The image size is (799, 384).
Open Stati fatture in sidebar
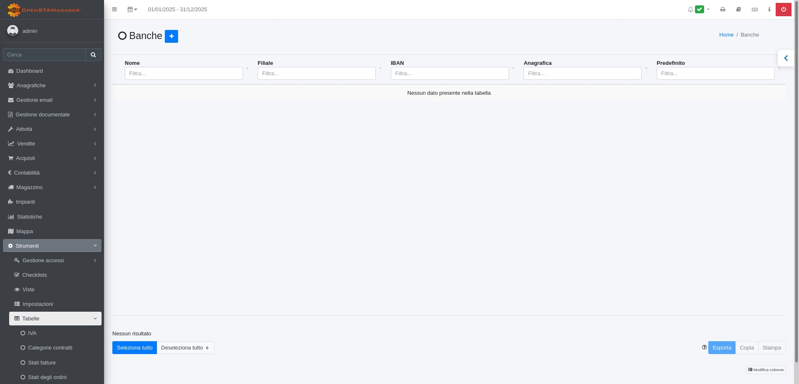click(x=42, y=363)
